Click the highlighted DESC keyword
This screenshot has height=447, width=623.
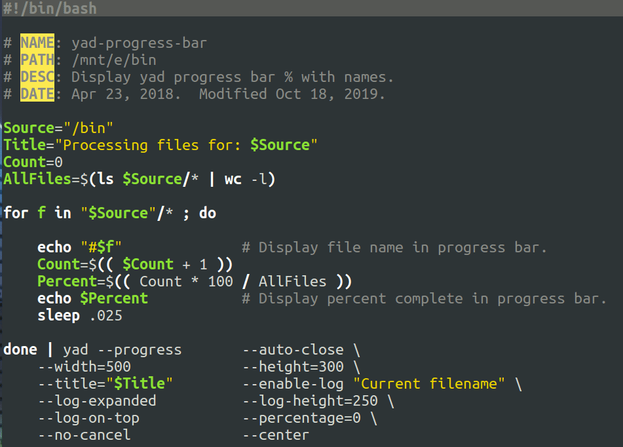36,77
